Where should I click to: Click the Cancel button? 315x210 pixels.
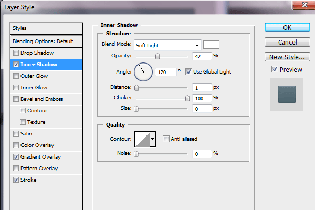[287, 42]
